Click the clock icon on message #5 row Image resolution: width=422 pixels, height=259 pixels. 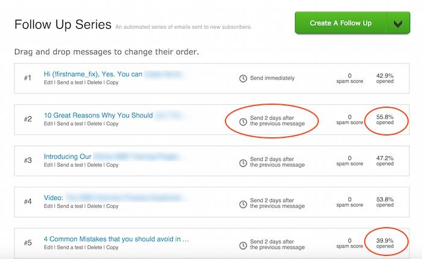[x=243, y=245]
